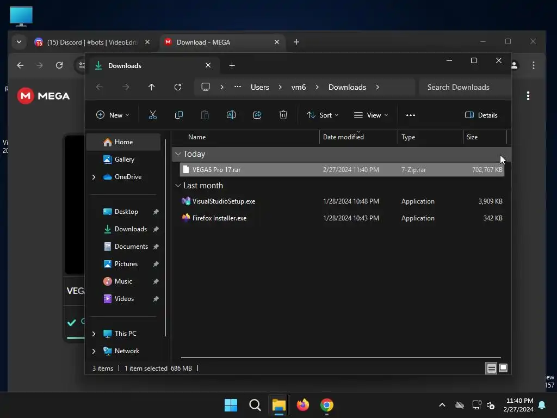This screenshot has height=418, width=557.
Task: Open Videos quick access folder
Action: point(123,299)
